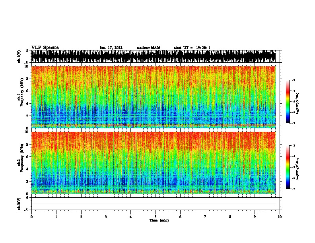The width and height of the screenshot is (315, 243).
Task: Click the "3" tick on the time axis
Action: 106,217
